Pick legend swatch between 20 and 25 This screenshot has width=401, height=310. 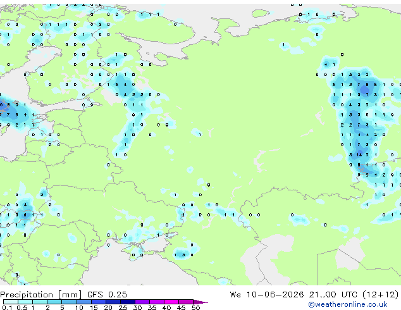[x=113, y=302]
